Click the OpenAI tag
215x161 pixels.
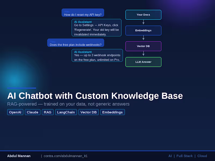15,112
